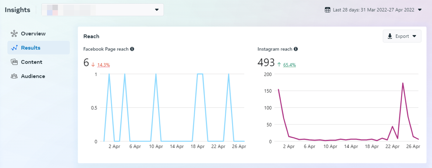Image resolution: width=432 pixels, height=168 pixels.
Task: Click the 2 Apr label on Facebook chart axis
Action: tap(114, 146)
